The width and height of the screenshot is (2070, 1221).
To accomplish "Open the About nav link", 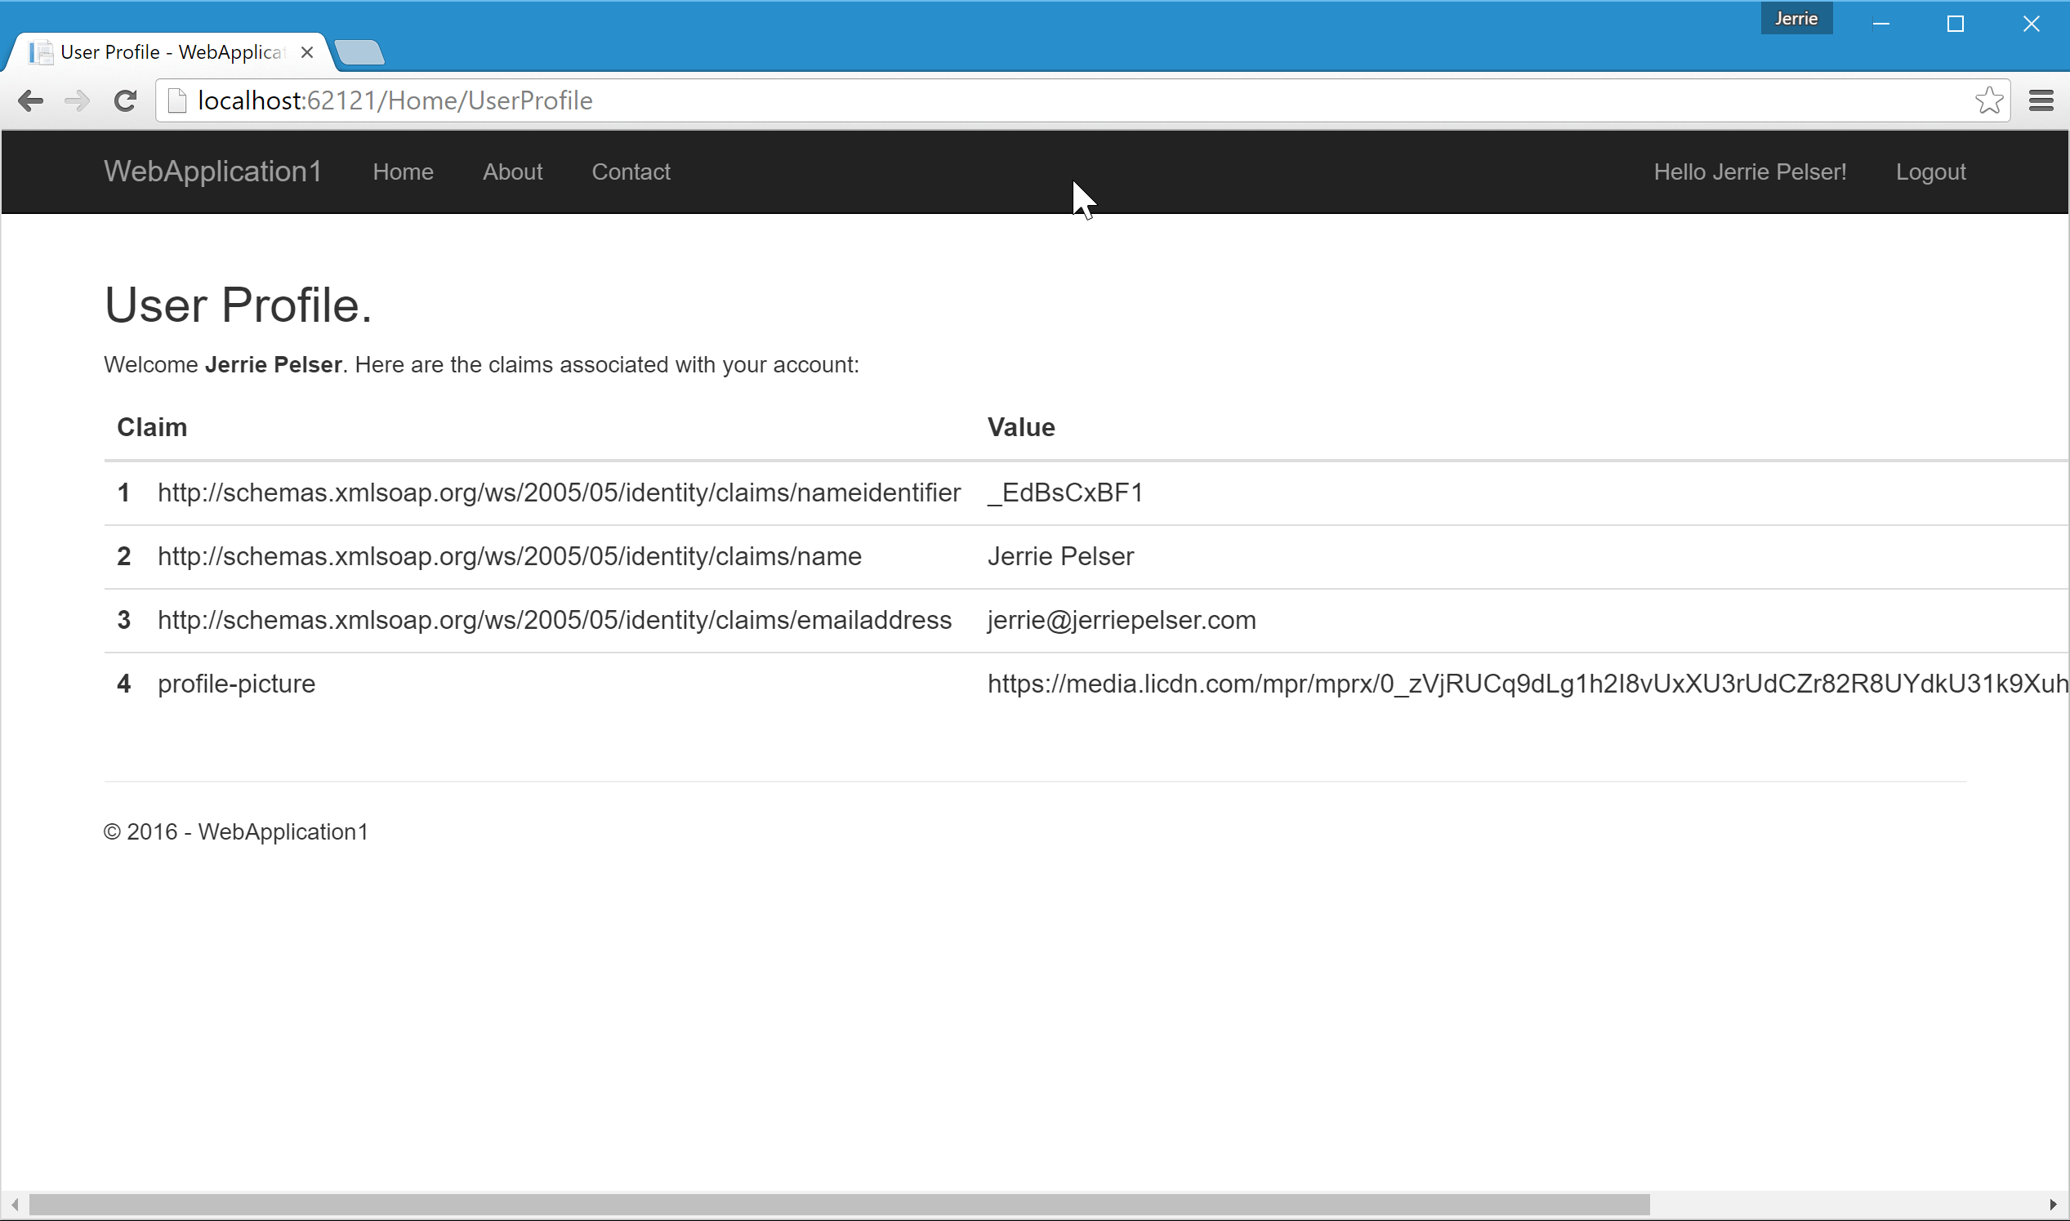I will (x=512, y=172).
